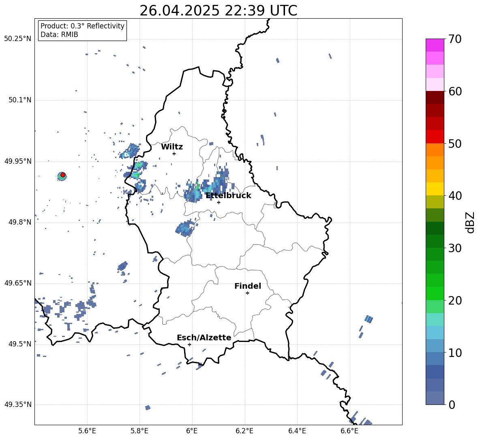The height and width of the screenshot is (439, 480).
Task: Click the 50.1°N latitude label
Action: click(20, 100)
